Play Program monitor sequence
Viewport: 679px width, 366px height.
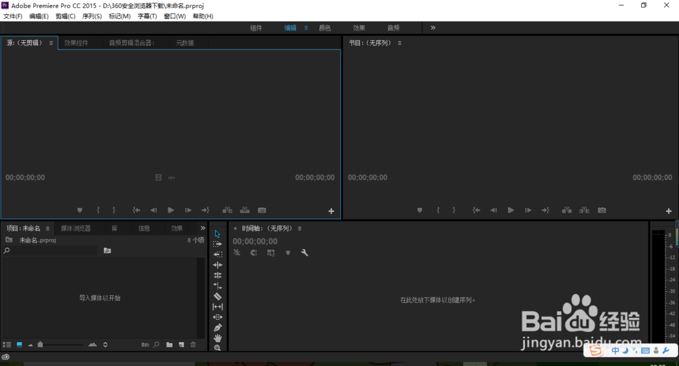tap(511, 210)
